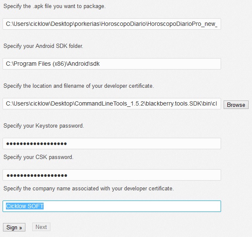252x237 pixels.
Task: Click the CSK password field
Action: (x=112, y=175)
